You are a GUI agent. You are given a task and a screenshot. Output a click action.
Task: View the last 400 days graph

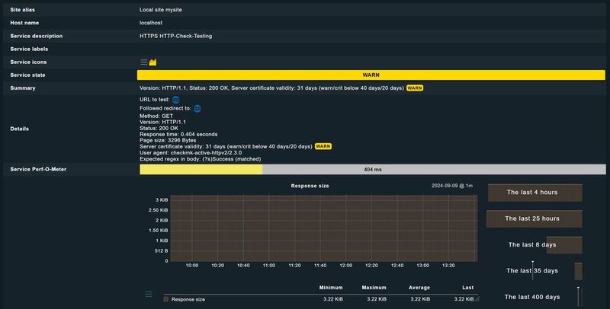(535, 297)
